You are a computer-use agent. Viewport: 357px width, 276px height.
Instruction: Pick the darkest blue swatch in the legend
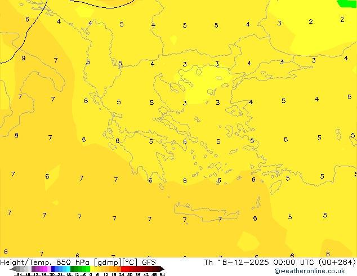click(53, 269)
